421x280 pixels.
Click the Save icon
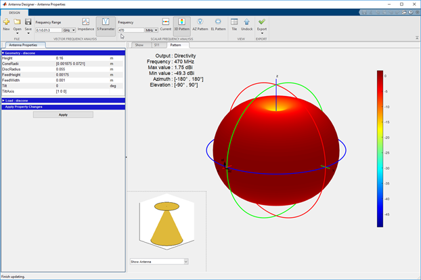coord(28,24)
